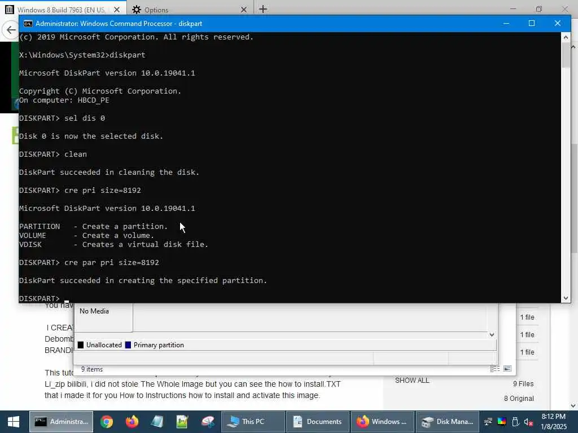Open the Windows Start menu
The image size is (578, 433).
(14, 422)
